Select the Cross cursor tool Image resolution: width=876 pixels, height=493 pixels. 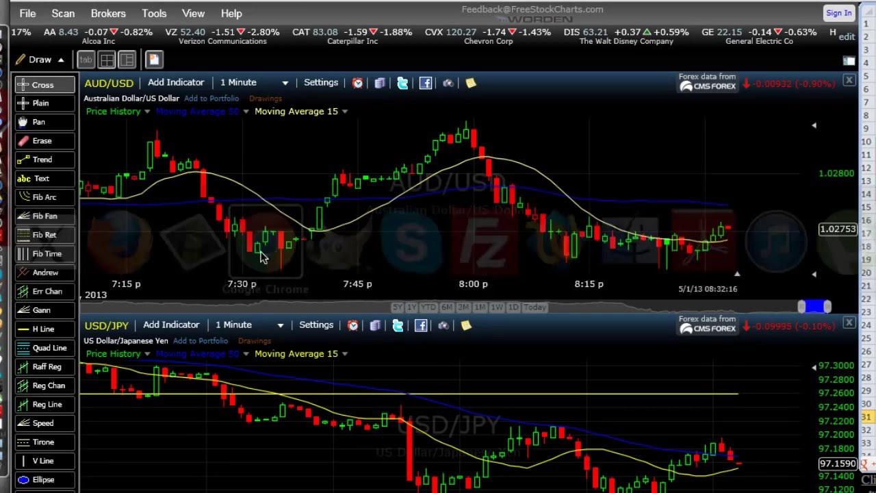45,85
